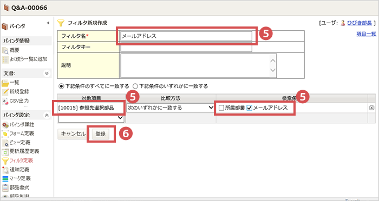Click the funnel icon beside フィルタ新規作成
The height and width of the screenshot is (201, 379).
61,23
